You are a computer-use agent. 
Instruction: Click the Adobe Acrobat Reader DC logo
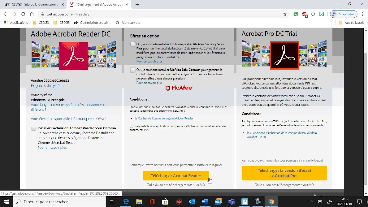point(74,56)
